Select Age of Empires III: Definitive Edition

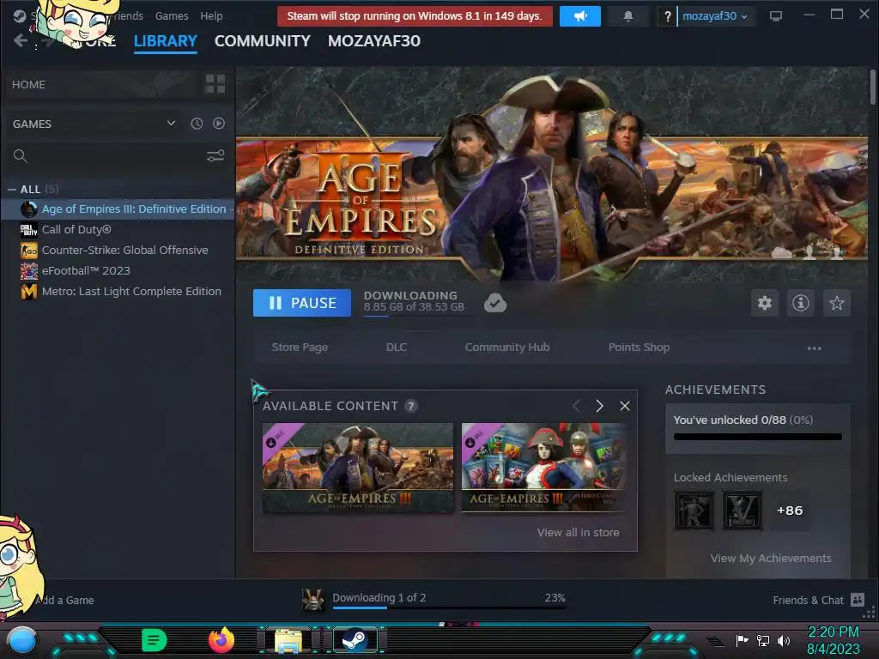pos(118,209)
